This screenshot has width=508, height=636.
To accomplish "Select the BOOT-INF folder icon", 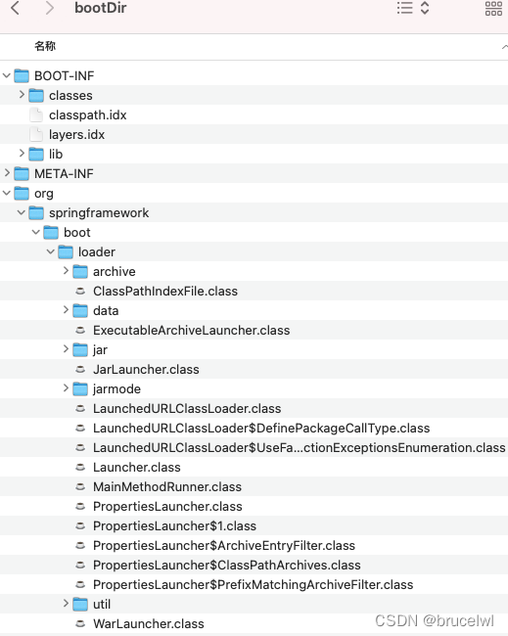I will tap(22, 76).
